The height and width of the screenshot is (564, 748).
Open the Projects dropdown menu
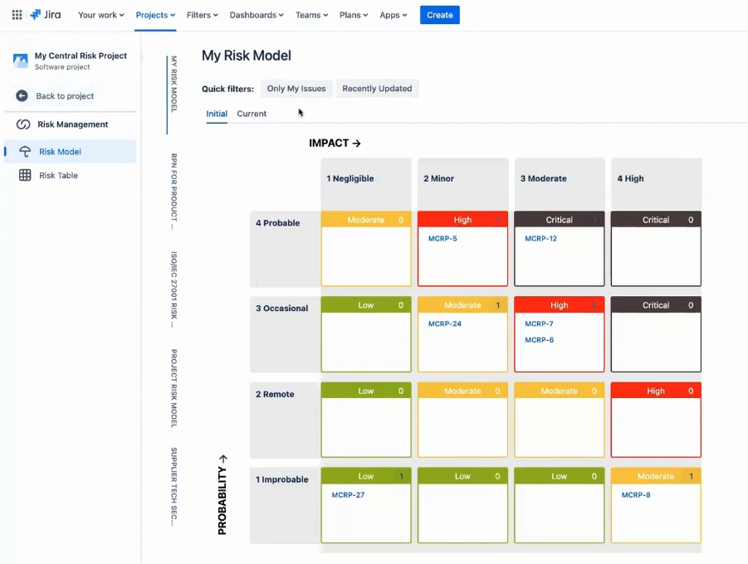click(154, 15)
